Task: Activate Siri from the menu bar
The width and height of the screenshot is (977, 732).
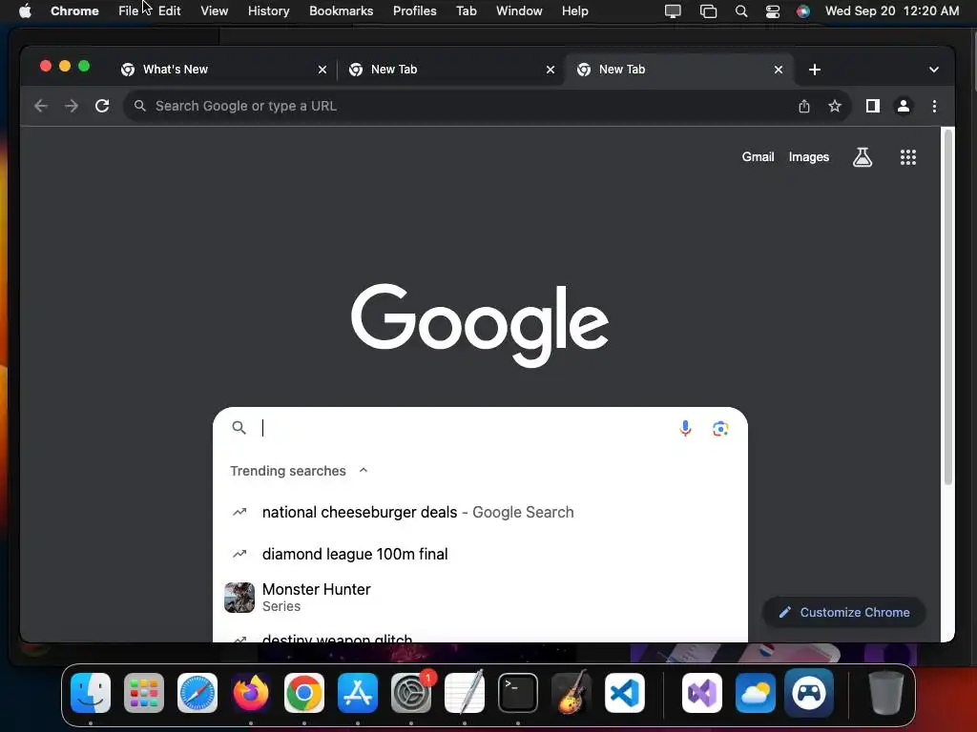Action: point(803,11)
